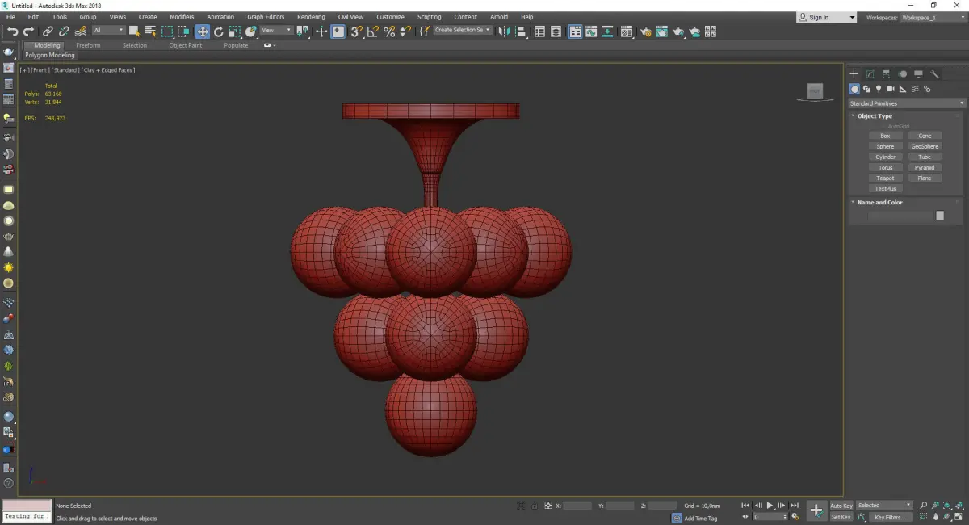
Task: Switch to the Freeform ribbon tab
Action: 88,45
